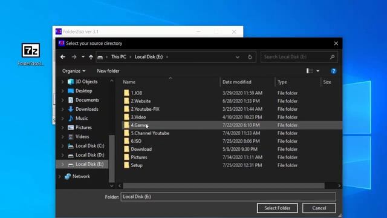
Task: Change the view layout icon
Action: pos(310,71)
